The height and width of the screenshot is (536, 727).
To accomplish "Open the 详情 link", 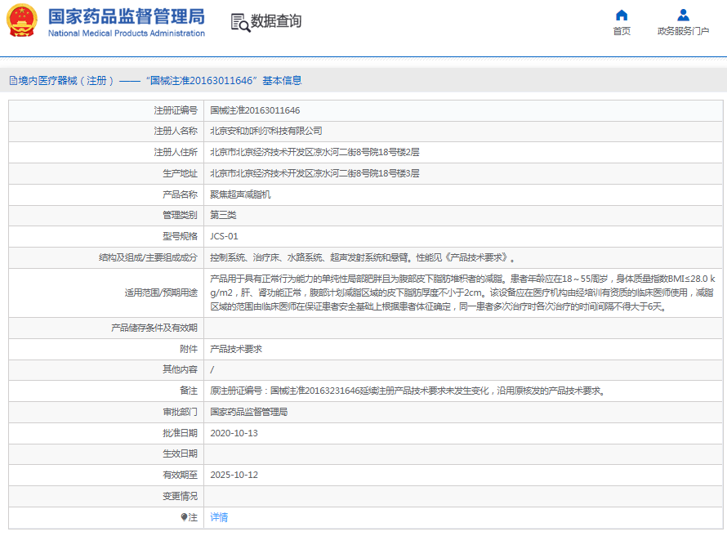I will tap(219, 517).
